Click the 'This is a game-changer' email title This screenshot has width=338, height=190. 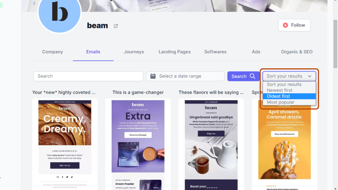click(x=138, y=92)
